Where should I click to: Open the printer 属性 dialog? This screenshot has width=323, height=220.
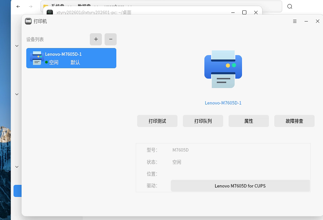(x=249, y=121)
